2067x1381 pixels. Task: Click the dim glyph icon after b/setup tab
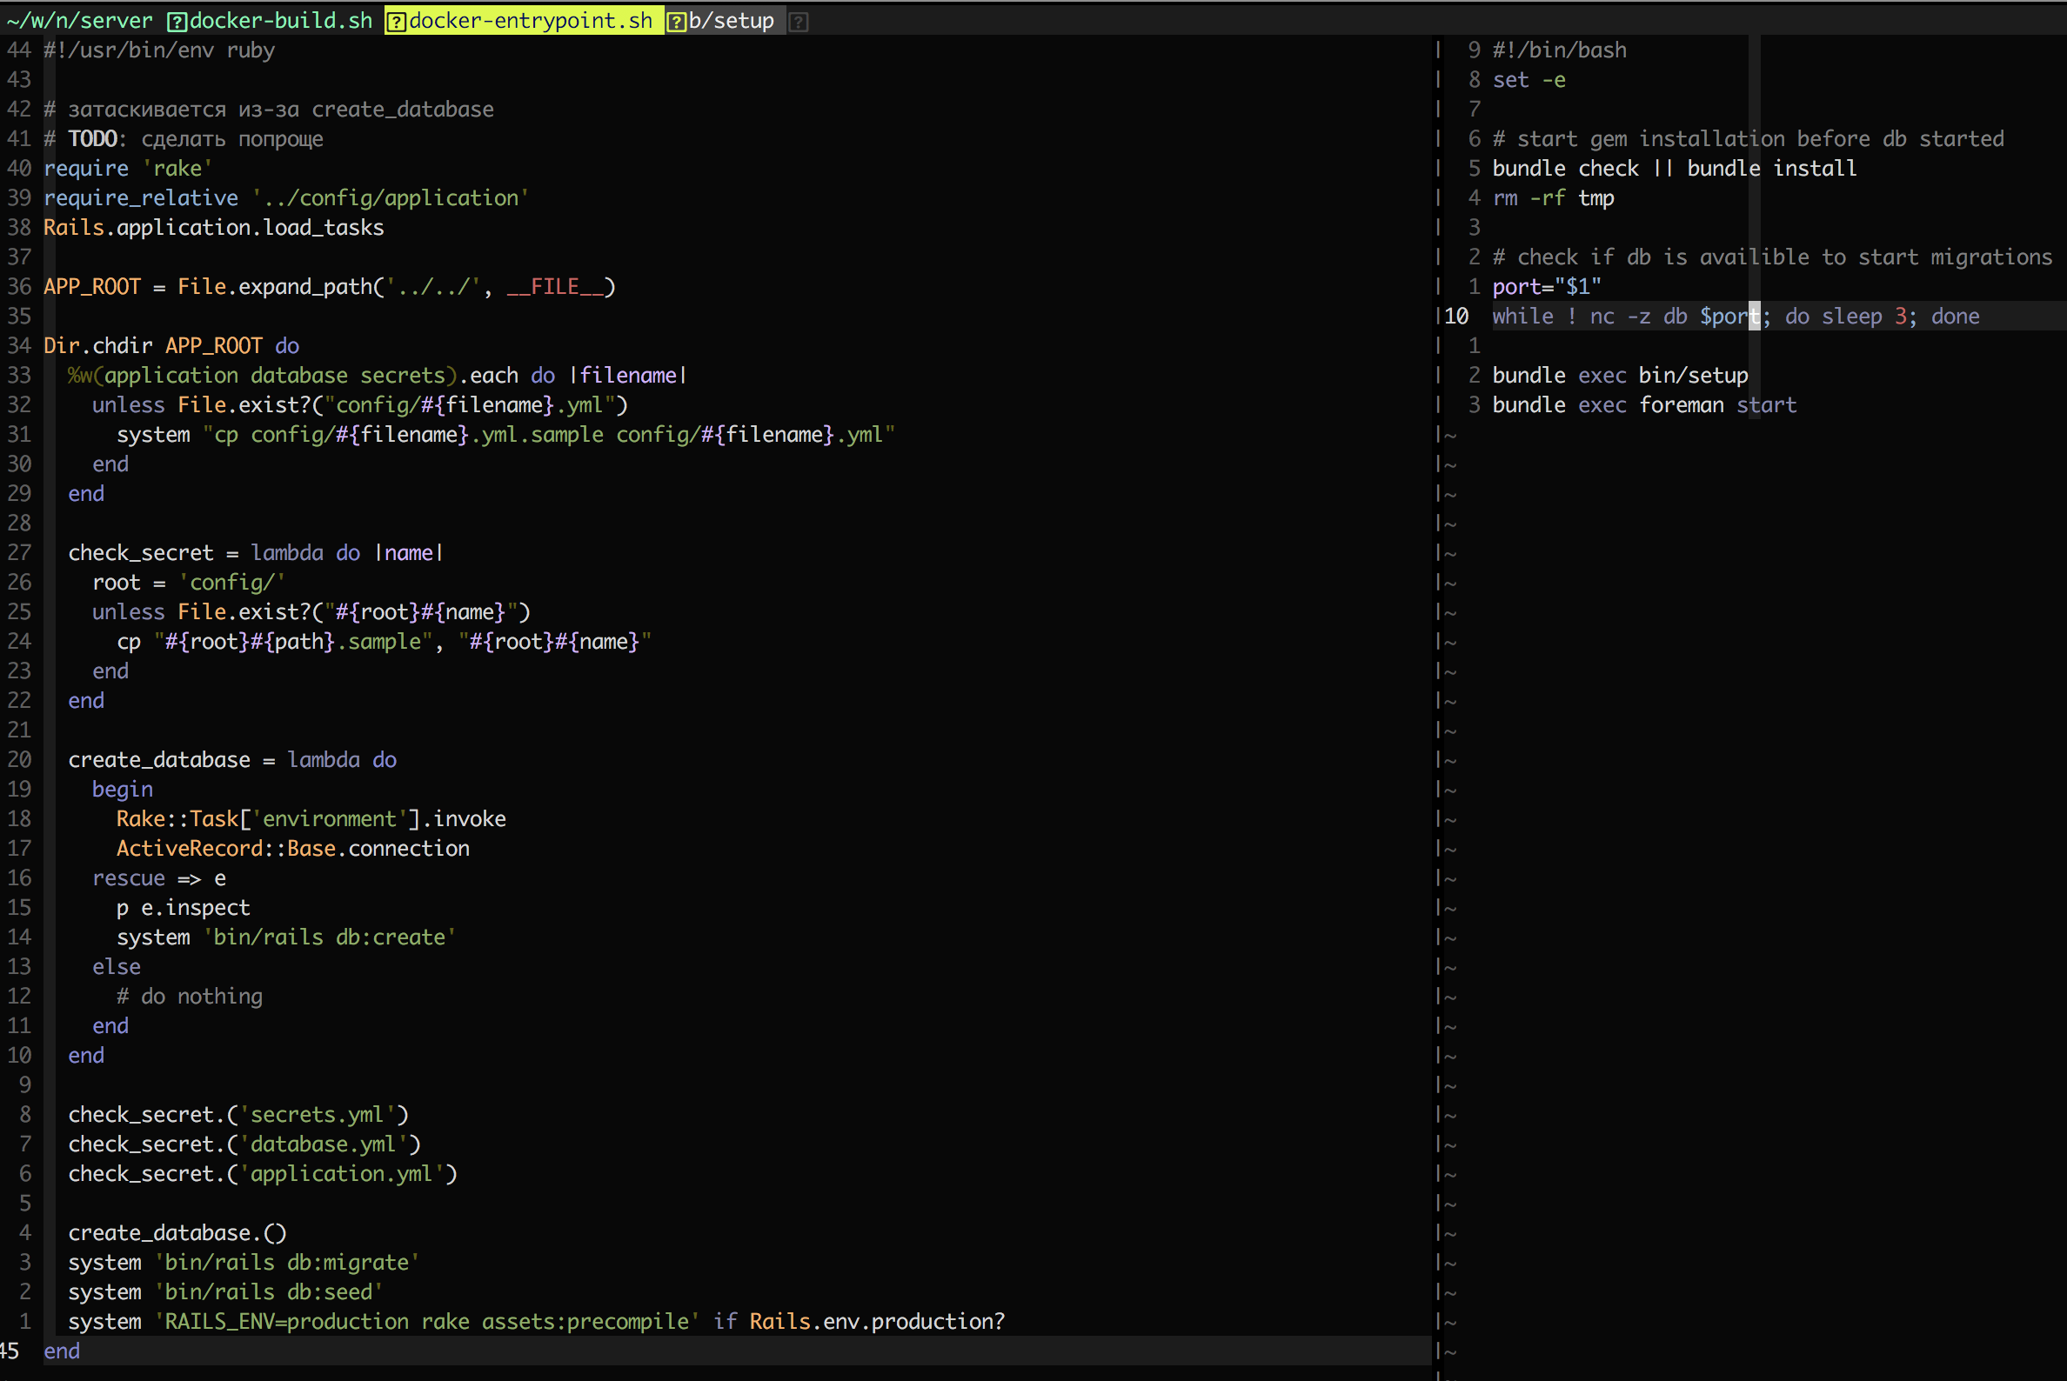click(799, 21)
